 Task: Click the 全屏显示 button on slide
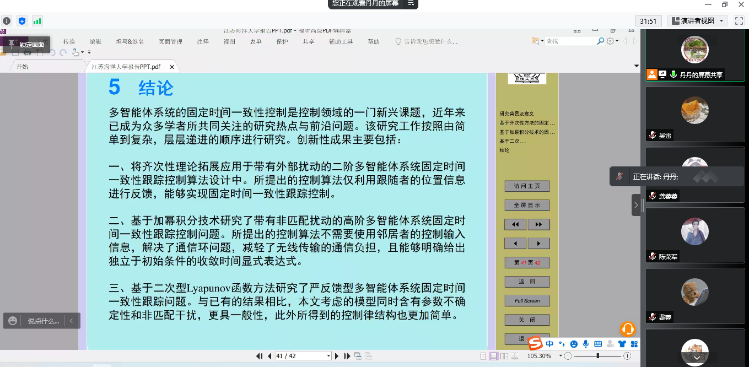click(x=527, y=205)
